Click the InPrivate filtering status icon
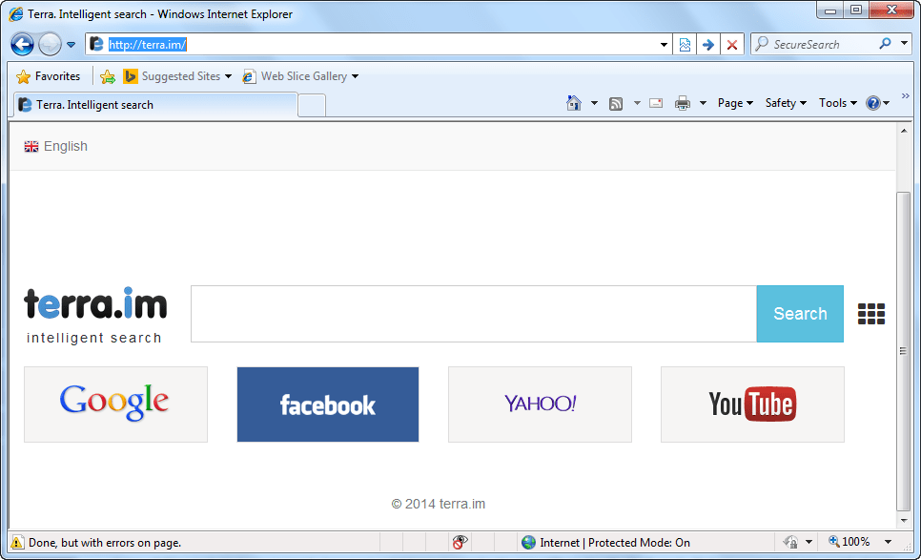 [x=791, y=542]
